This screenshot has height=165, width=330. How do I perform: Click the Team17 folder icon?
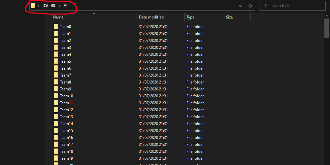56,145
